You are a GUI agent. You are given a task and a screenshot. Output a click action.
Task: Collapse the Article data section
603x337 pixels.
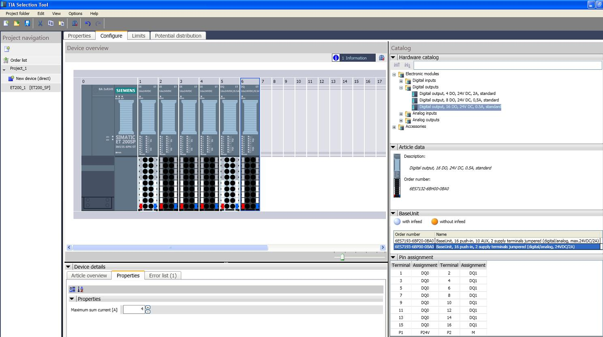[x=393, y=147]
